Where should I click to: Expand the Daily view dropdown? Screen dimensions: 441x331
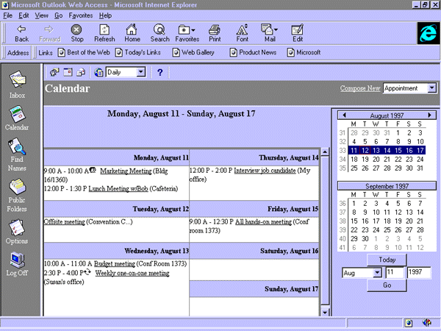[140, 72]
